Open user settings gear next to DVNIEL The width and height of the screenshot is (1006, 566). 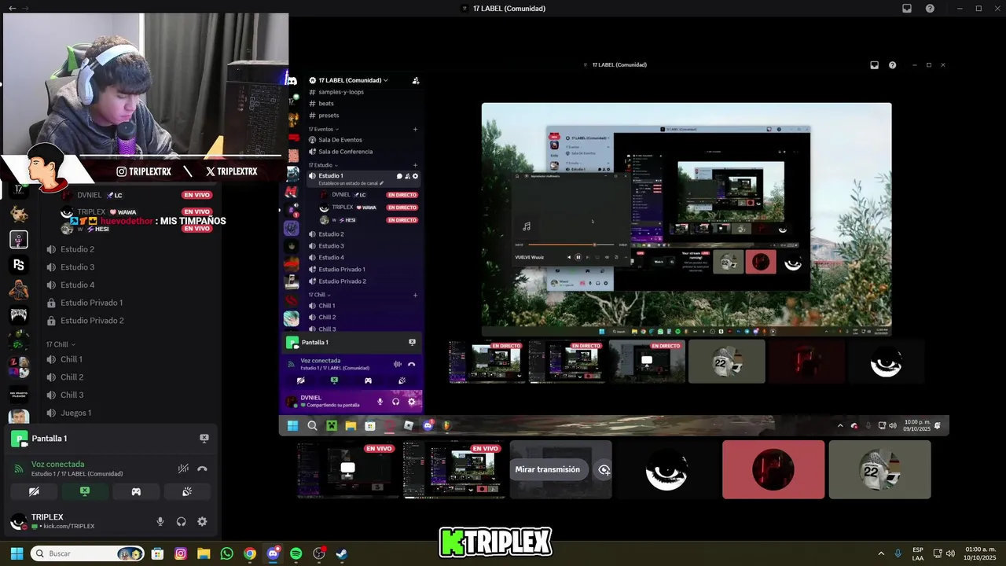click(411, 402)
